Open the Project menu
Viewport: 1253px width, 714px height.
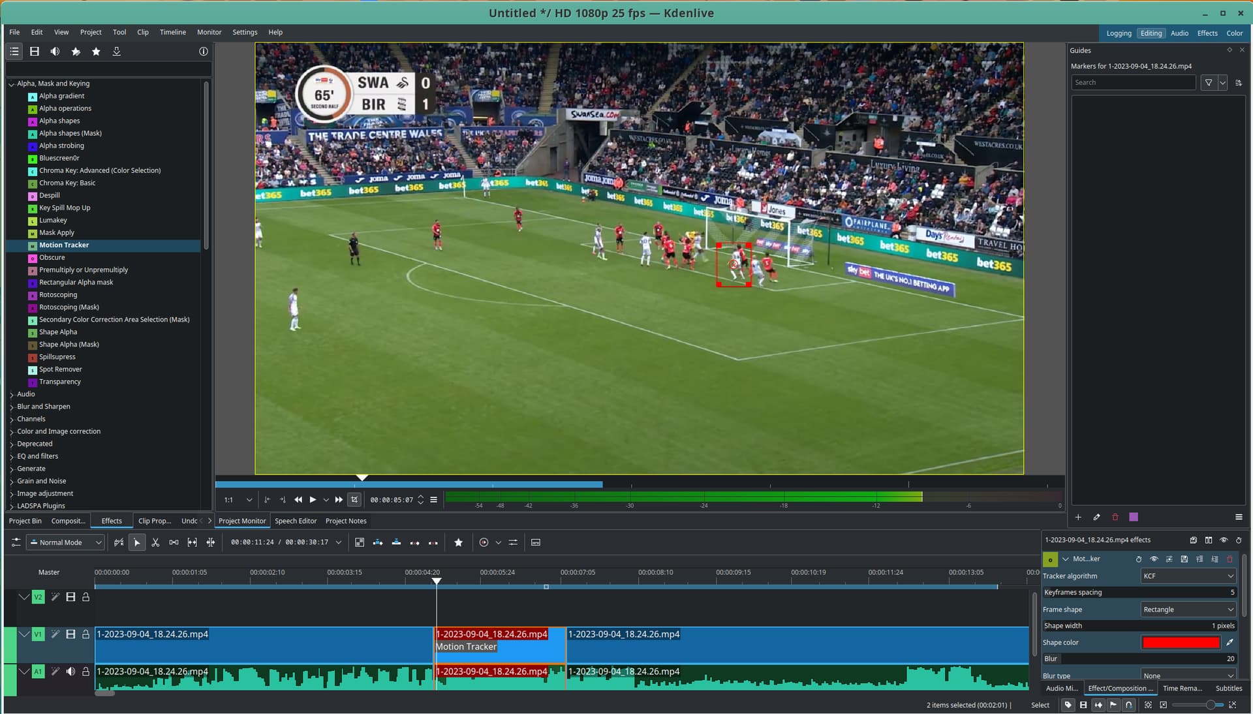tap(91, 32)
